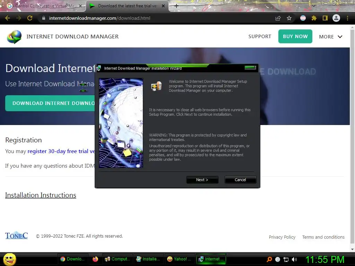Screen dimensions: 355x266
Task: Select the Download the latest free trial tab
Action: (x=127, y=6)
